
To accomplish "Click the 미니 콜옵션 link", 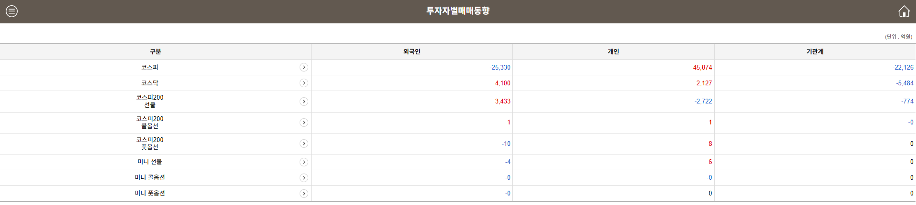I will (150, 177).
